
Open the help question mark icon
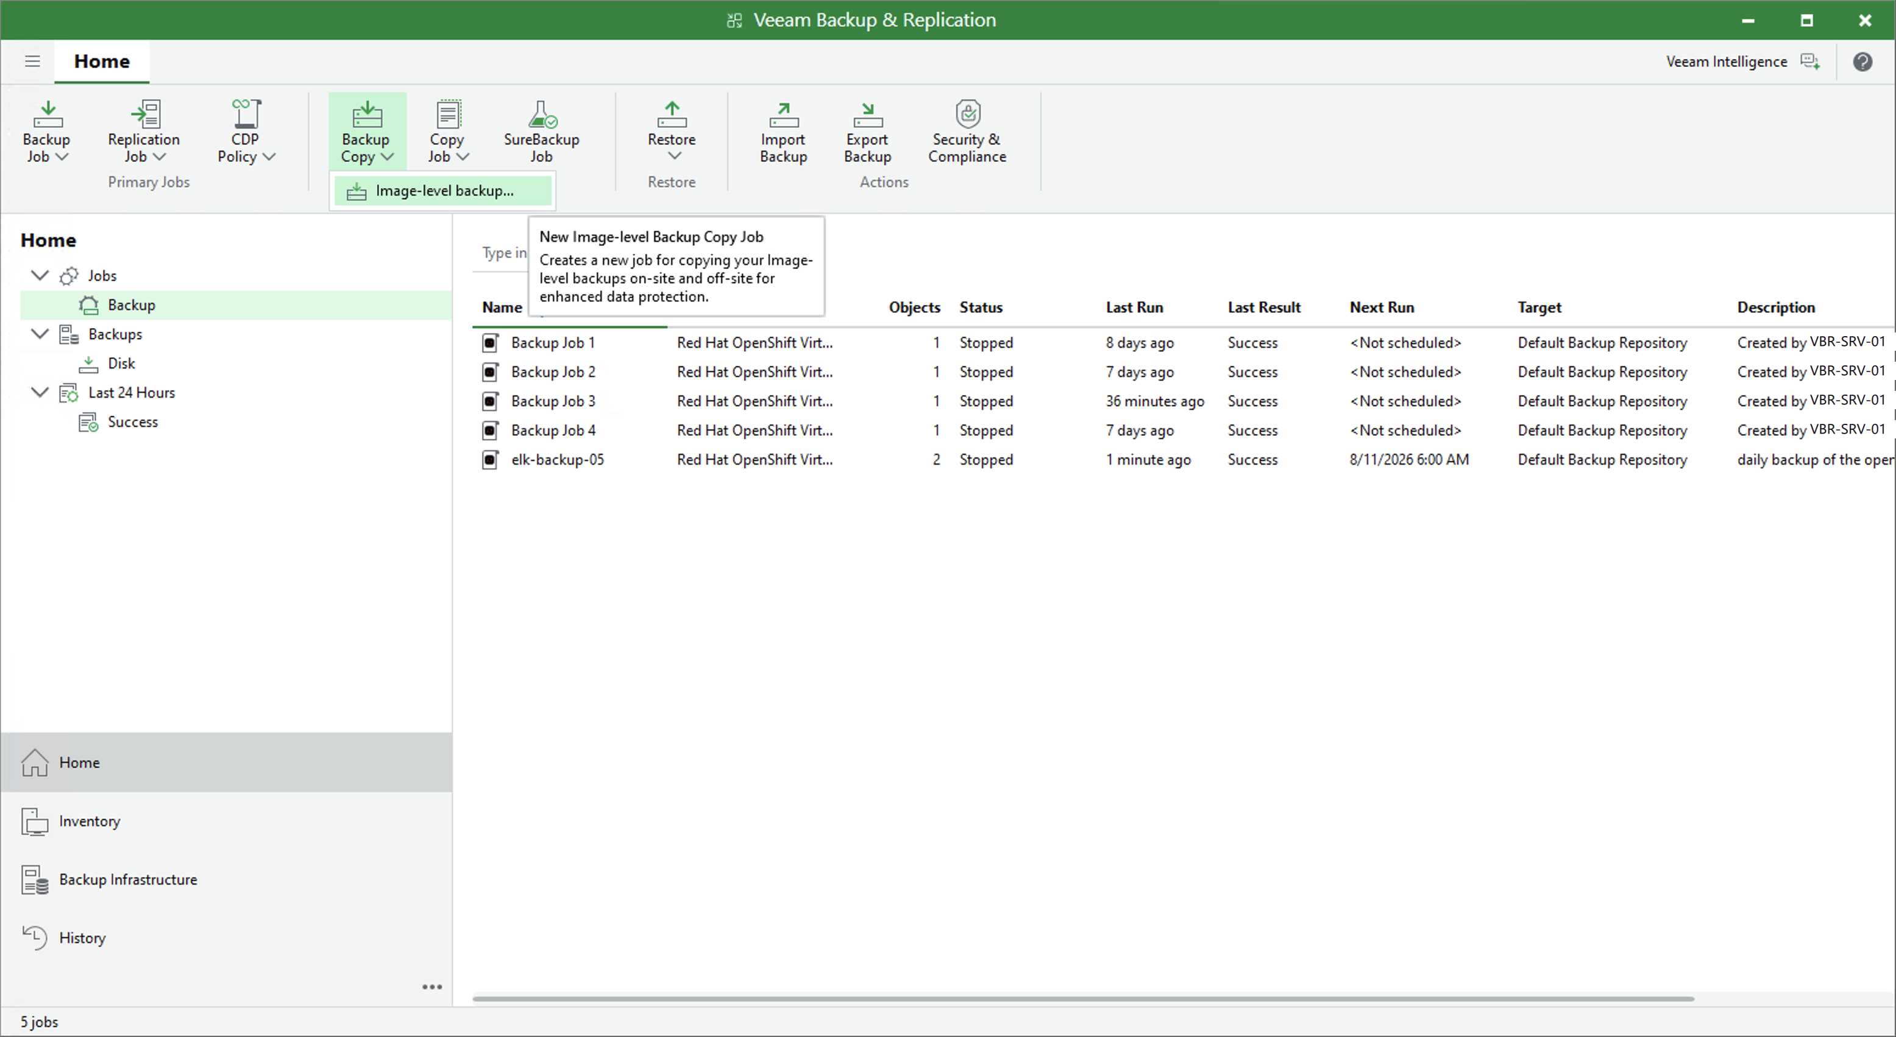coord(1862,62)
